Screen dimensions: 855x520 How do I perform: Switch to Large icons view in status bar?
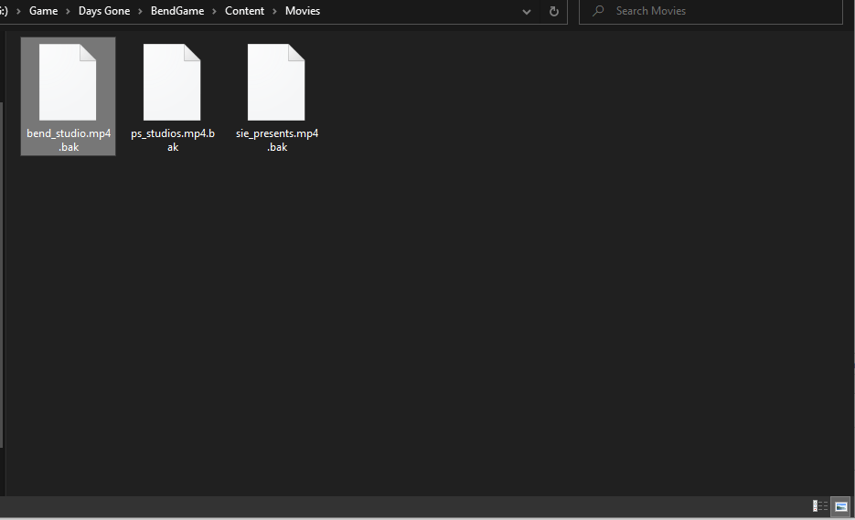840,506
